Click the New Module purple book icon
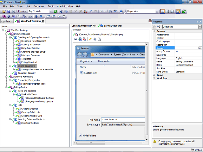This screenshot has width=203, height=152. pyautogui.click(x=4, y=16)
